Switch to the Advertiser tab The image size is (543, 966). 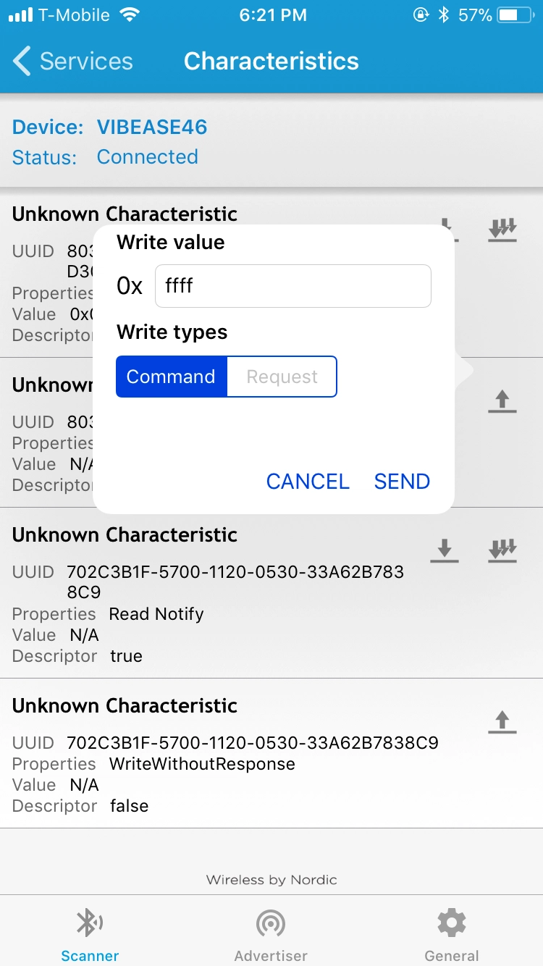pos(271,933)
